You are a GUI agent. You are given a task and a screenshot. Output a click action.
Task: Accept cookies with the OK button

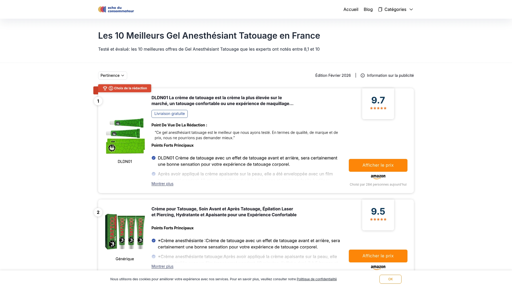point(390,279)
